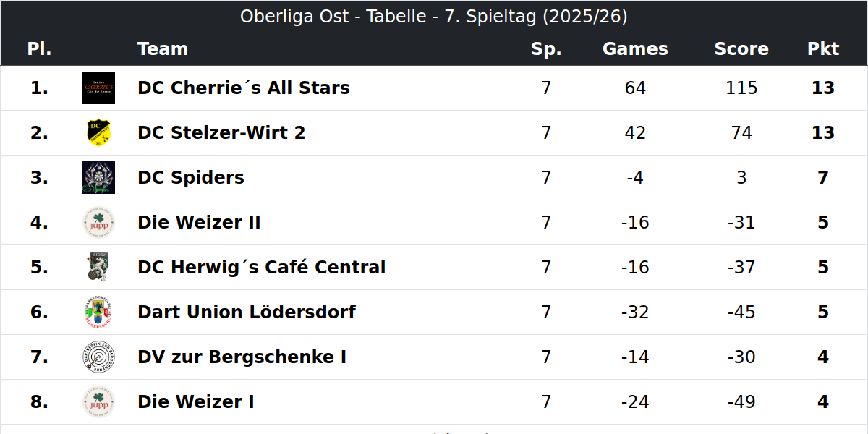868x434 pixels.
Task: Open the DV zur Bergschenke I dartboard logo
Action: 98,357
